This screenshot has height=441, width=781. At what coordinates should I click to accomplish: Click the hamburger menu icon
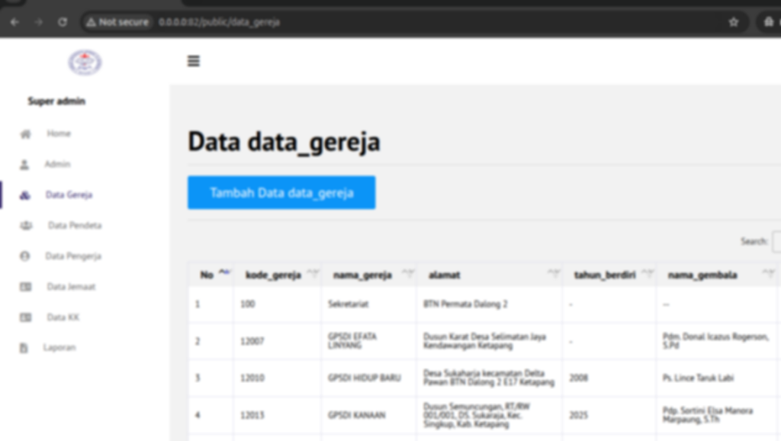[194, 61]
